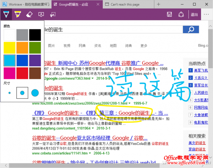Choose the largest pen size
Screen dimensions: 213x168
click(35, 93)
